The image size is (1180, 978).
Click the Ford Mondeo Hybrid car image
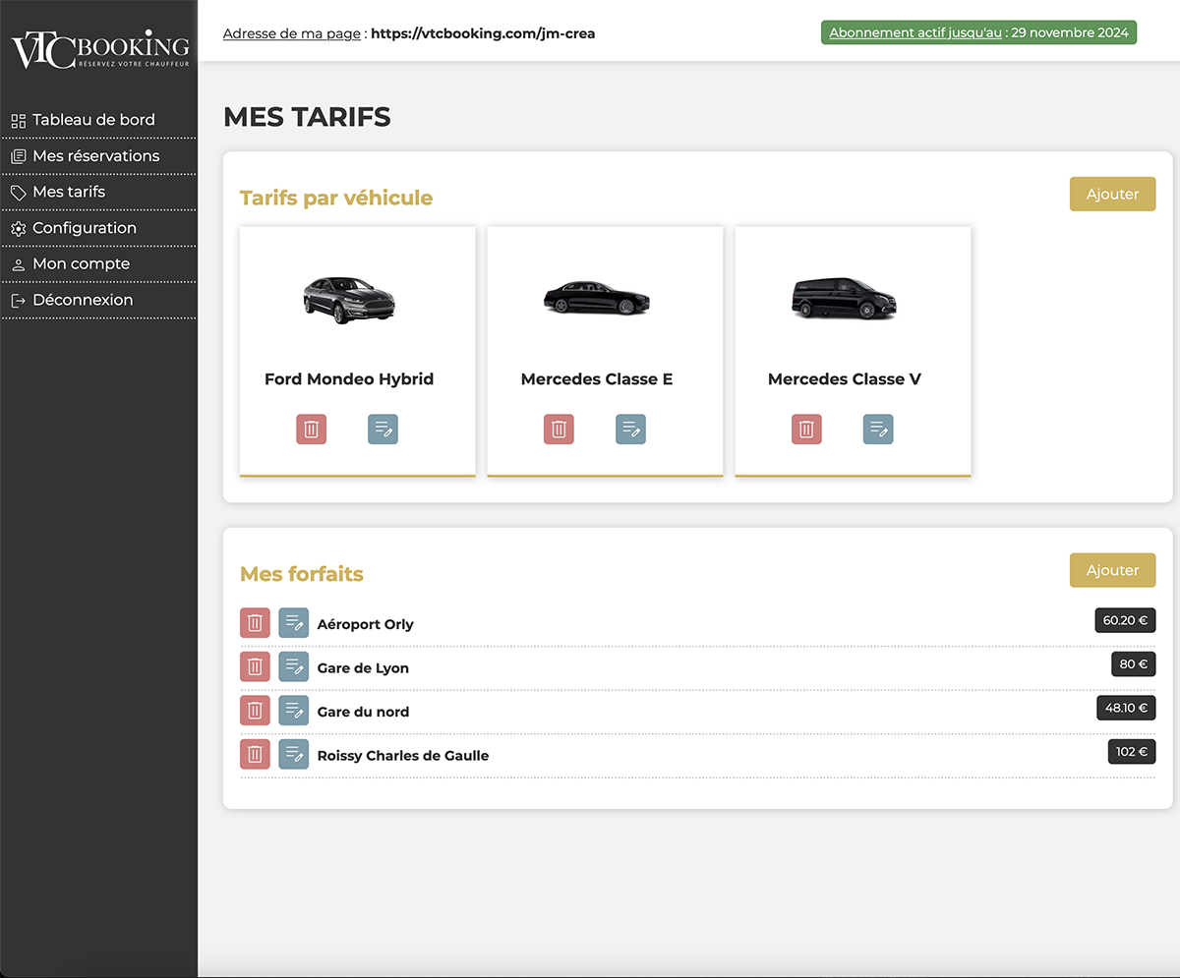tap(349, 299)
